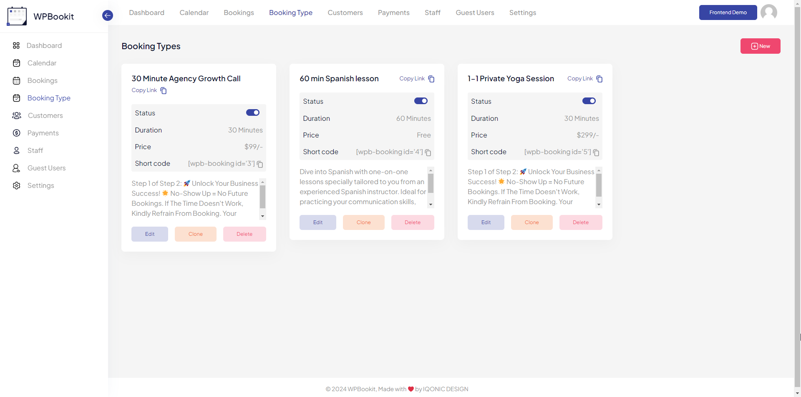Copy the shortcode for 30 Minute Agency Growth Call
The height and width of the screenshot is (397, 801).
(x=260, y=164)
